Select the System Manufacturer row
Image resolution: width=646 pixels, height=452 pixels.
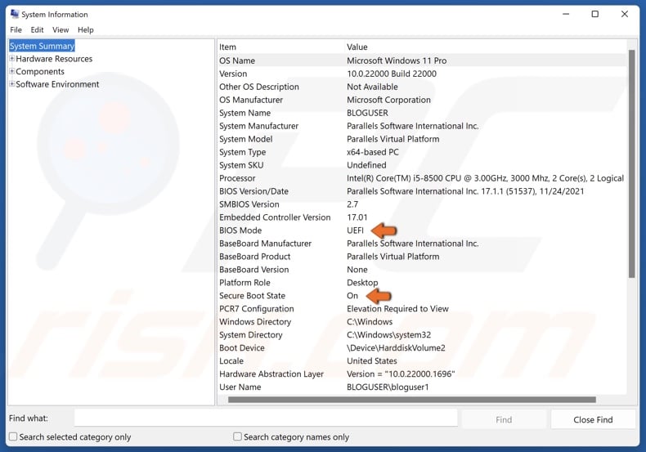(x=422, y=126)
